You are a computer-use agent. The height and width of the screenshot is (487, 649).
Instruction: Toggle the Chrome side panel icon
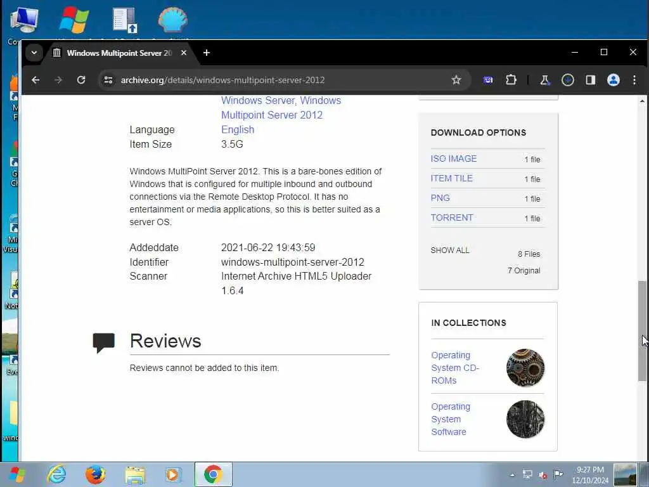coord(591,80)
